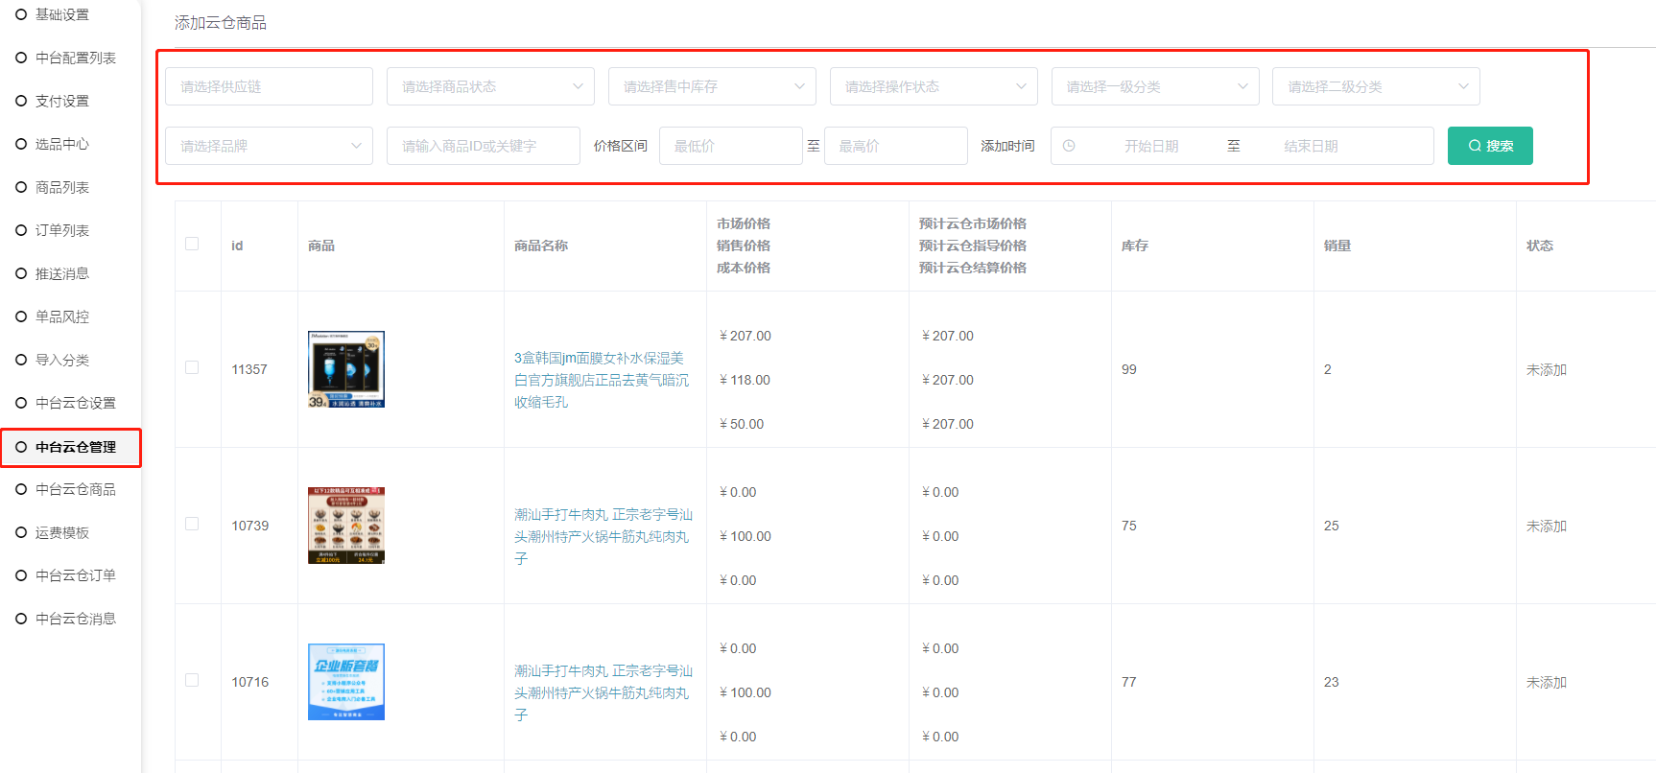Image resolution: width=1656 pixels, height=773 pixels.
Task: Click the product image for item 11357
Action: click(x=345, y=369)
